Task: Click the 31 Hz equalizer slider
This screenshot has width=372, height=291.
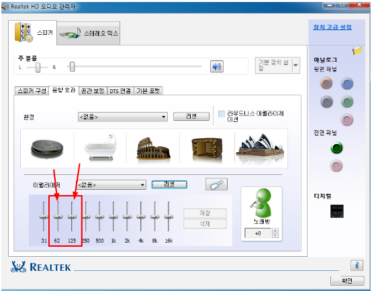Action: (x=44, y=217)
